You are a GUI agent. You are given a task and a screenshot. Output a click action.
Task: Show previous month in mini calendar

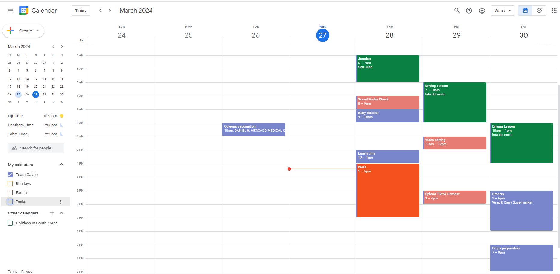click(53, 47)
